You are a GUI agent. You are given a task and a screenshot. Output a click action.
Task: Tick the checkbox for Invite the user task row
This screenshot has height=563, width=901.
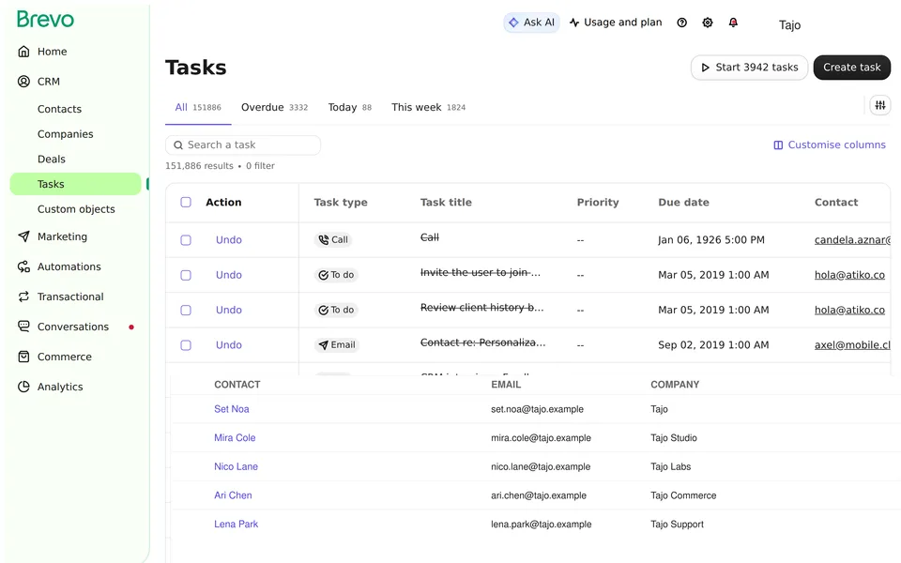click(186, 275)
